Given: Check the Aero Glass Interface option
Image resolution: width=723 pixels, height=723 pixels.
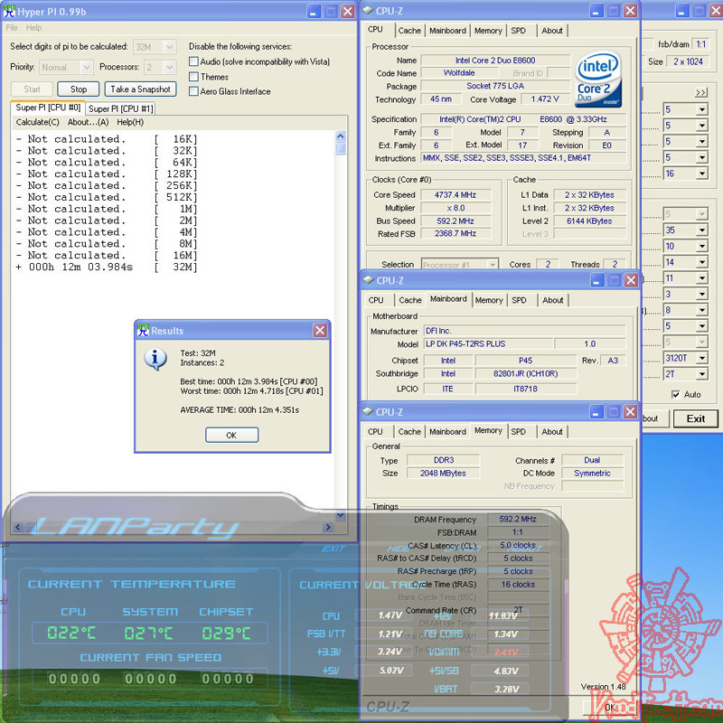Looking at the screenshot, I should 193,91.
